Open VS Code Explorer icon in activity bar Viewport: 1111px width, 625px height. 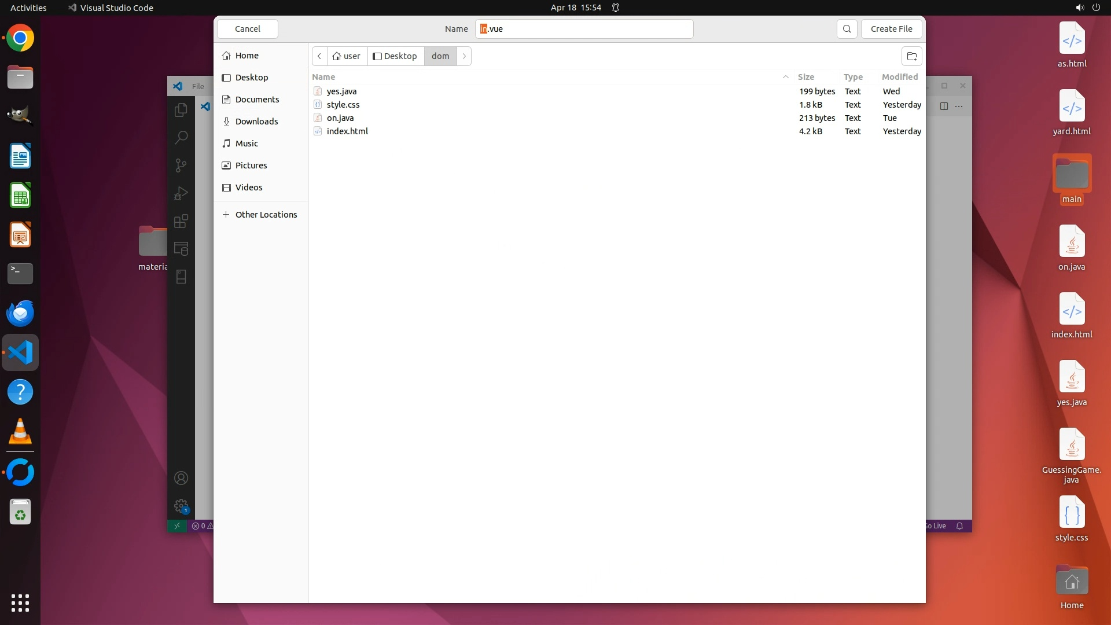click(x=181, y=109)
